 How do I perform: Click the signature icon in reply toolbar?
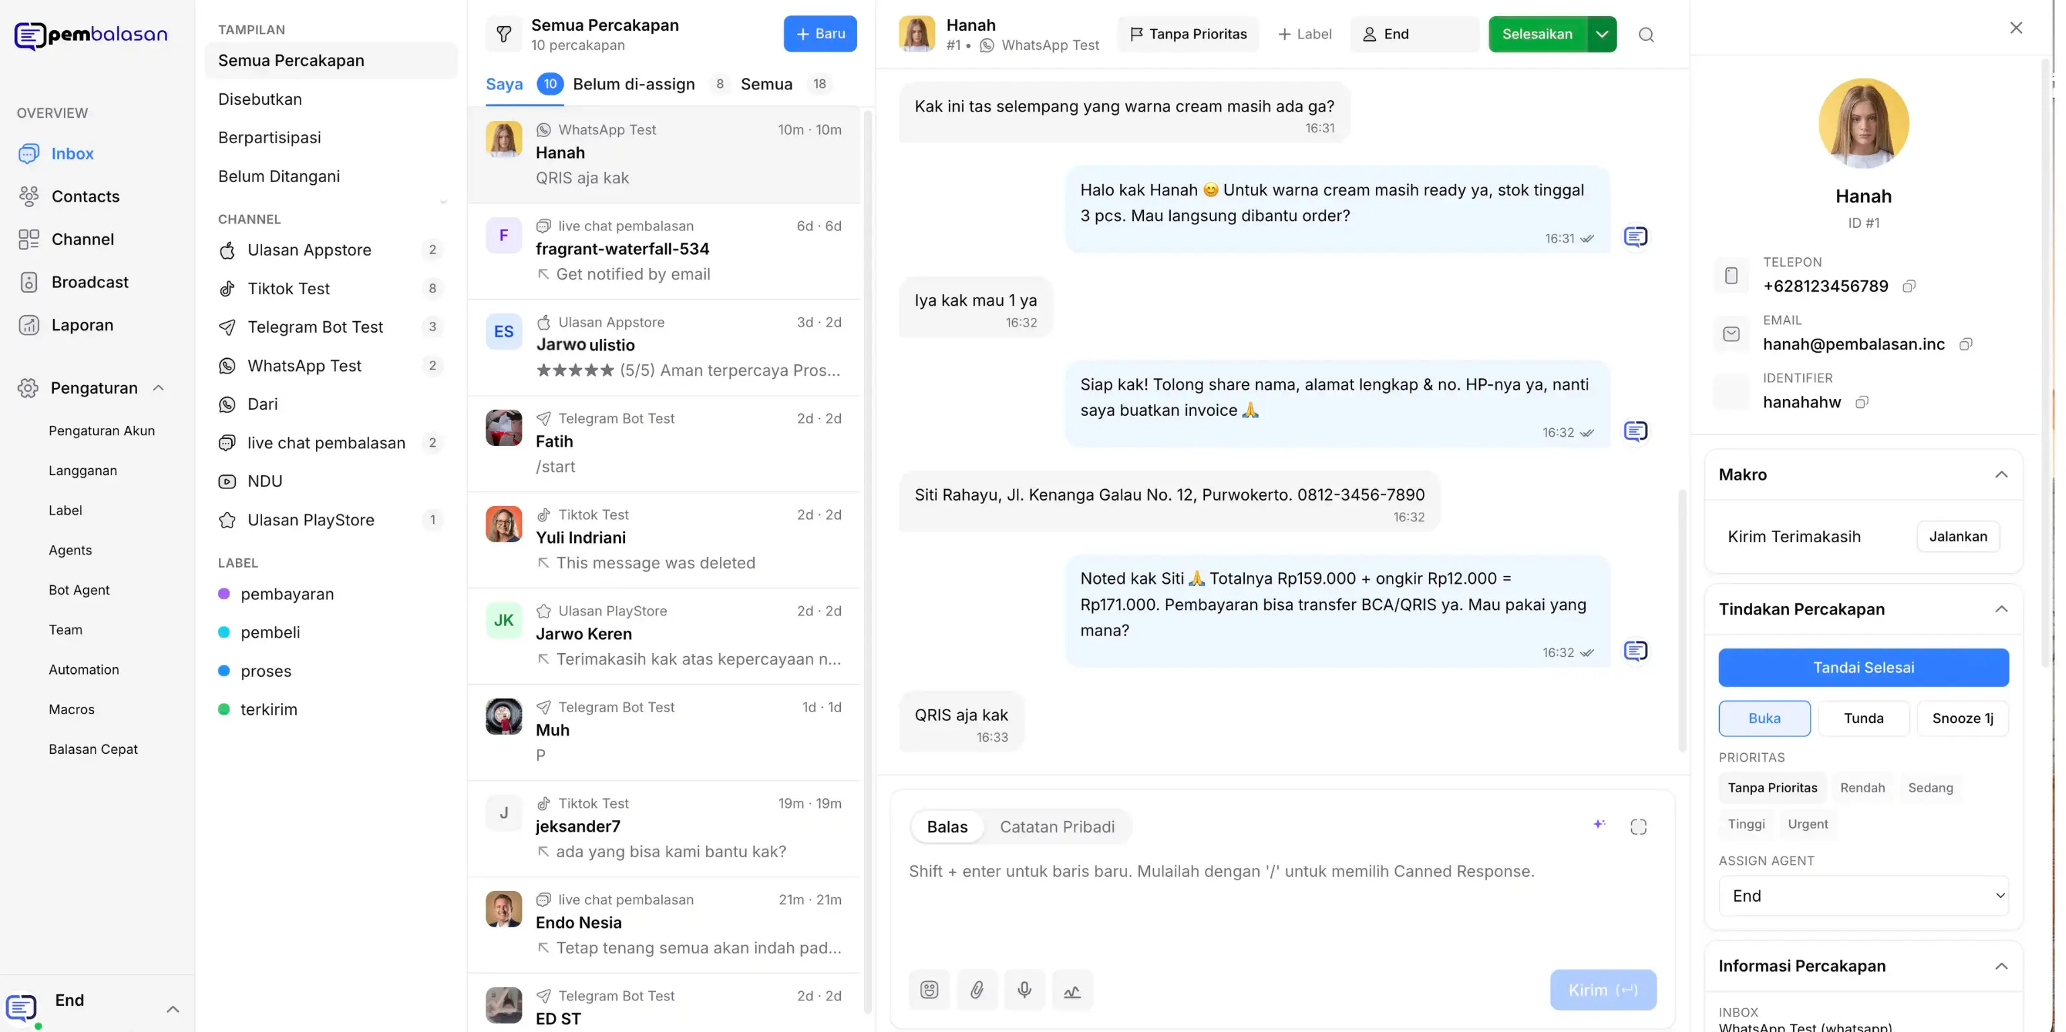point(1072,990)
